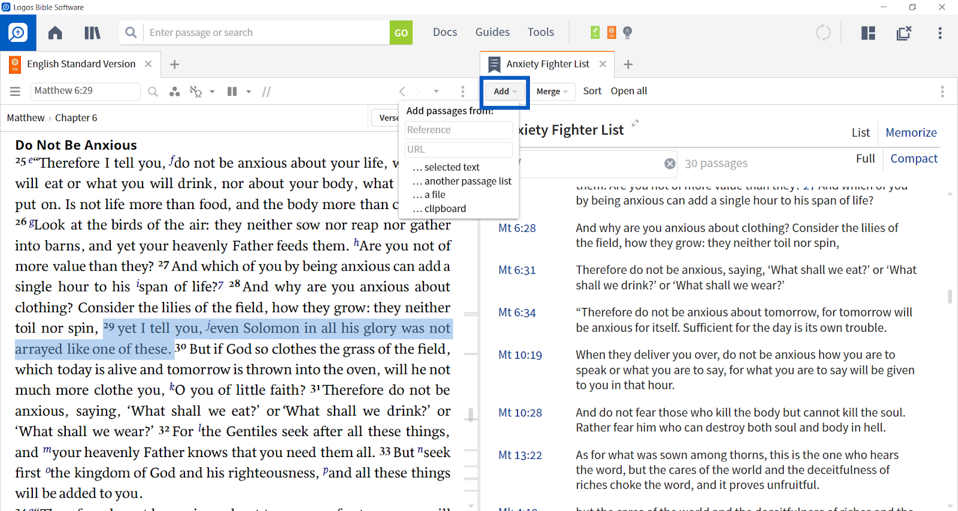Screen dimensions: 958x511
Task: Click the pencil edit title icon
Action: [635, 123]
